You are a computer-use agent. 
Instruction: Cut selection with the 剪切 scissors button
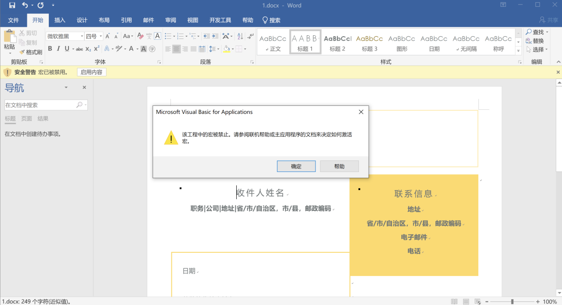[x=28, y=33]
